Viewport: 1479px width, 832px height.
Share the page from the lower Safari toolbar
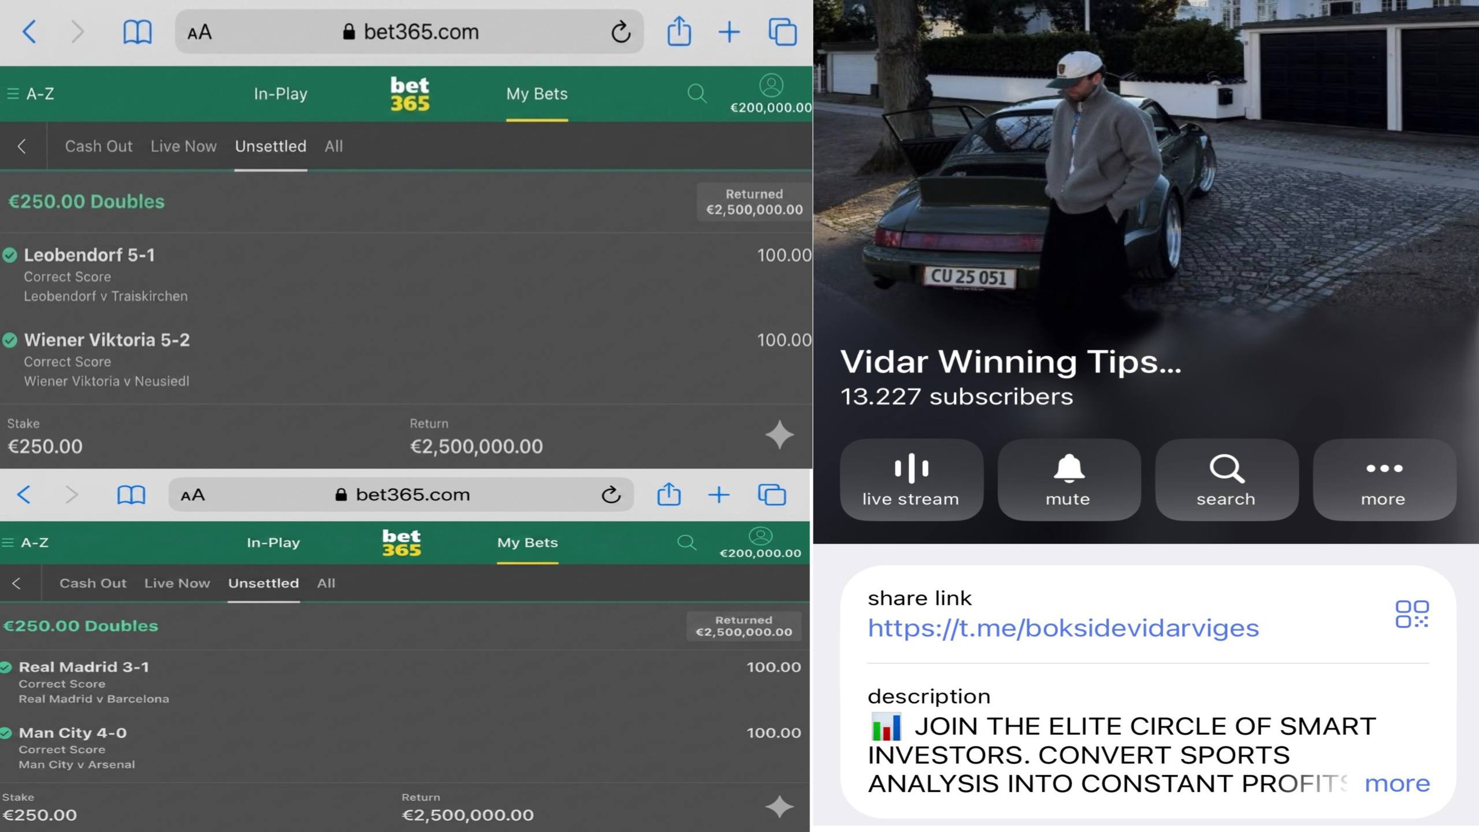click(x=669, y=494)
